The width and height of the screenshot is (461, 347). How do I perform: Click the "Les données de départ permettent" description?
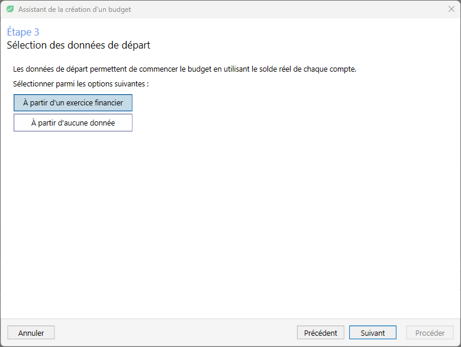(x=185, y=69)
